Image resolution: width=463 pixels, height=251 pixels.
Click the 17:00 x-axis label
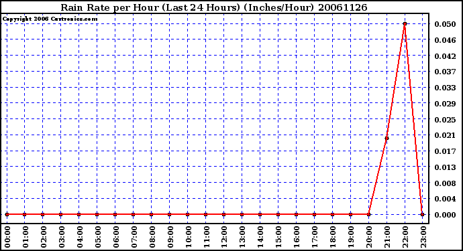[x=315, y=237]
